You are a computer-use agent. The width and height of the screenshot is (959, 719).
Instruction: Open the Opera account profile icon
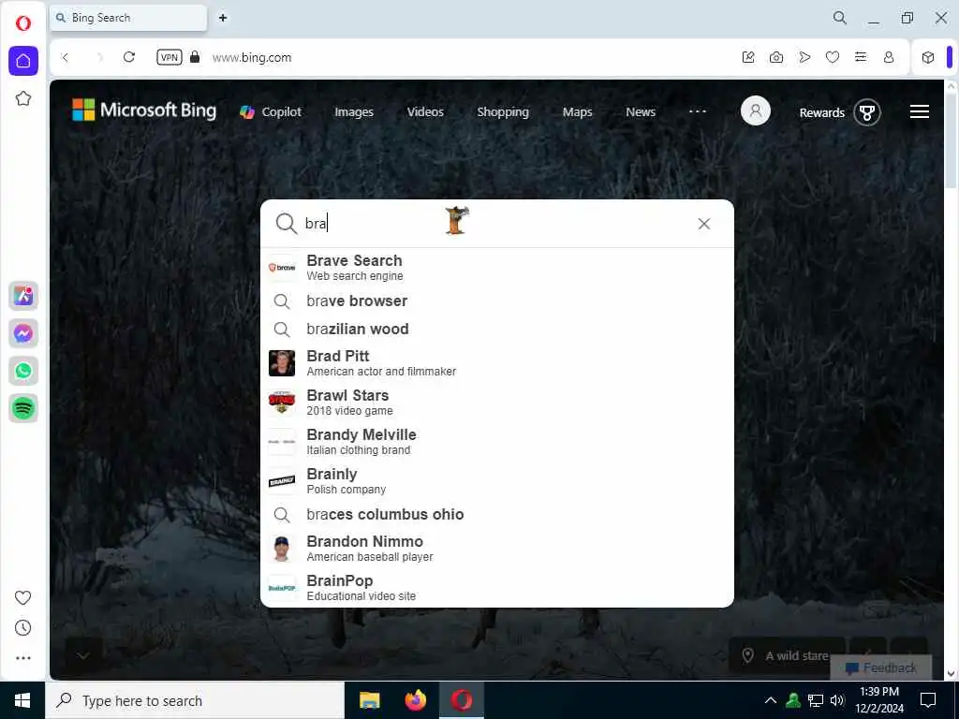[x=889, y=57]
